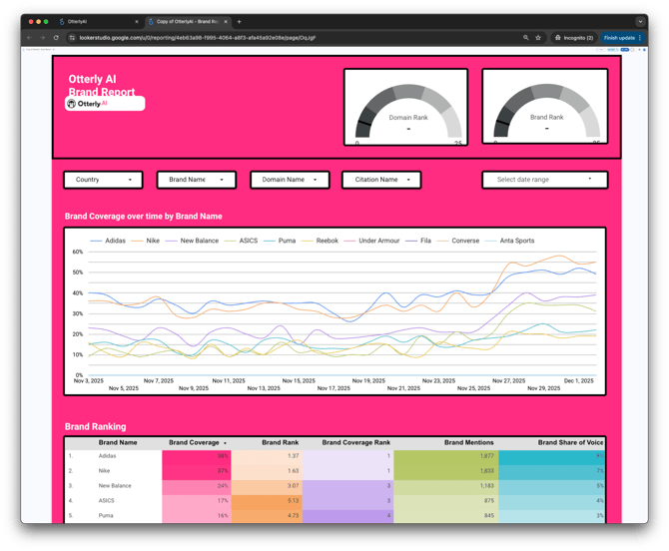Toggle Nike series in chart legend
This screenshot has height=551, width=669.
[x=146, y=241]
